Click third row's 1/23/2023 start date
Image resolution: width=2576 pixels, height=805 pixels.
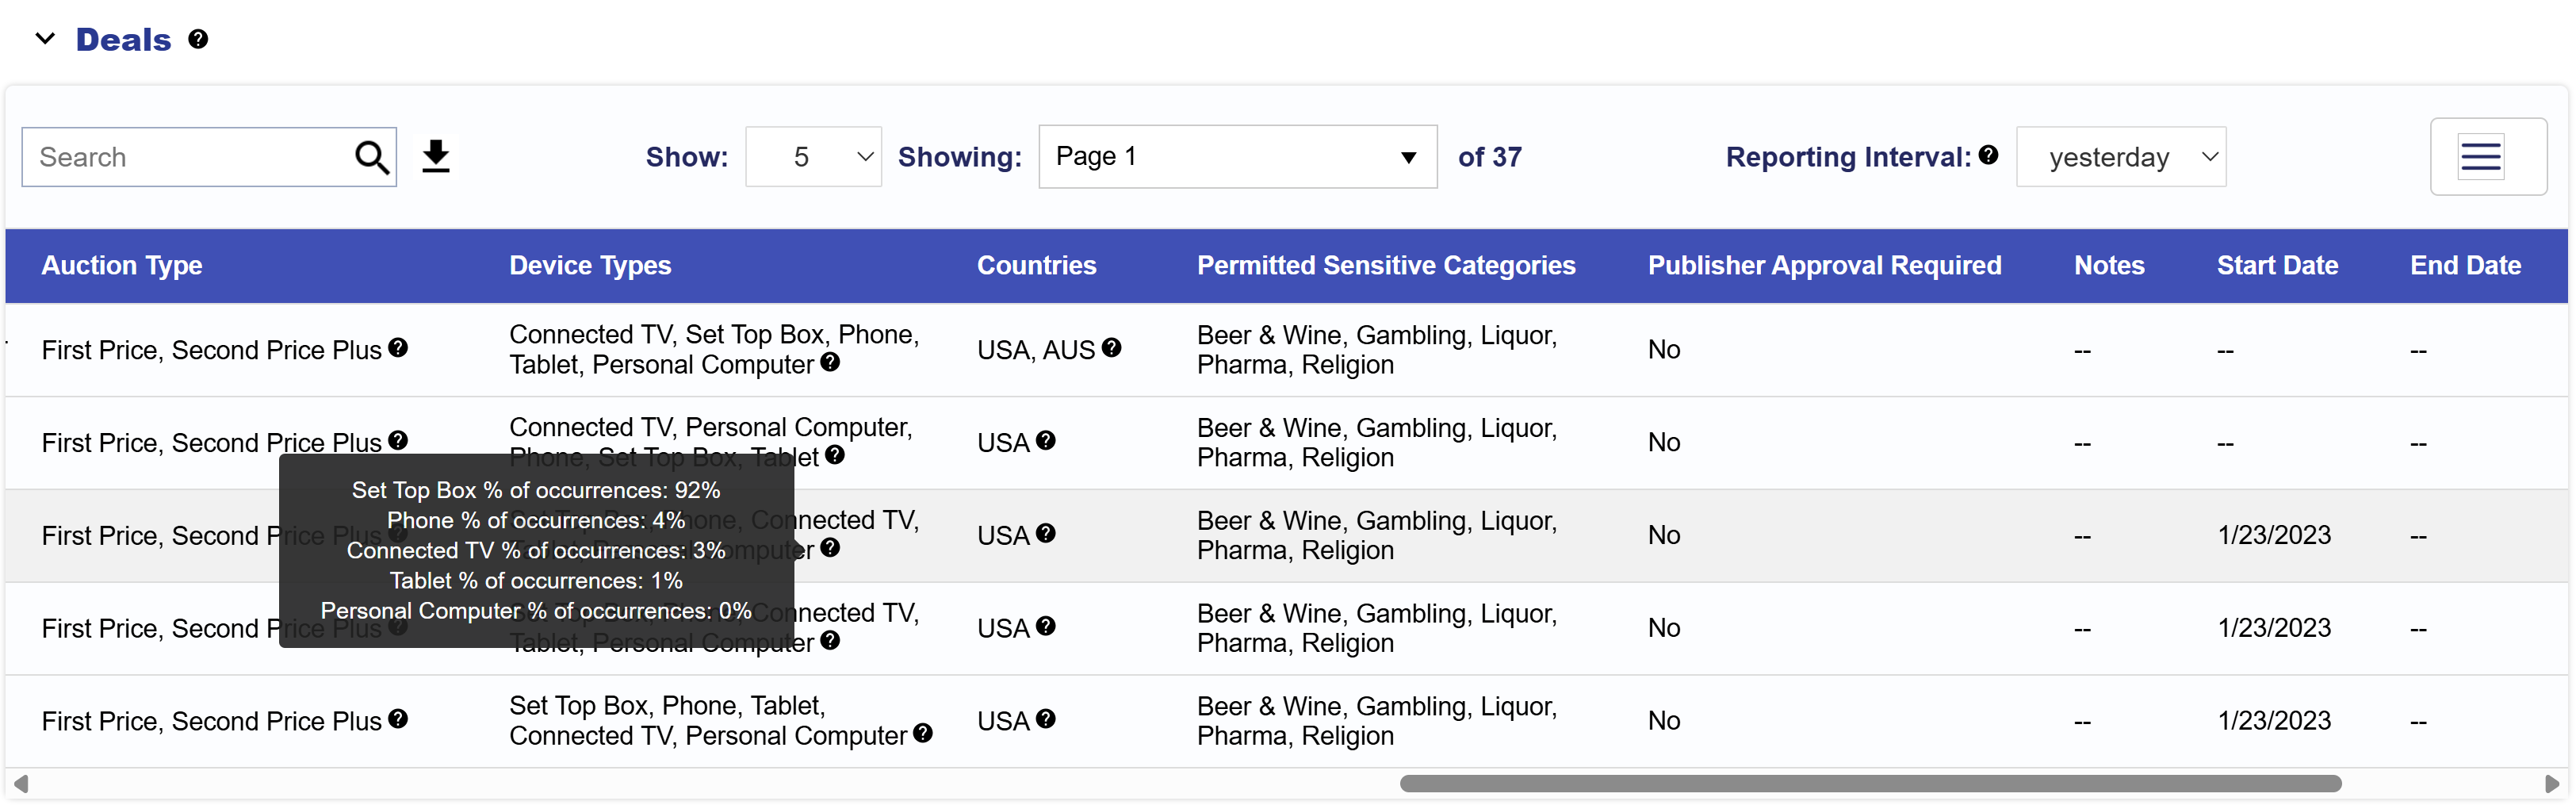[x=2274, y=535]
